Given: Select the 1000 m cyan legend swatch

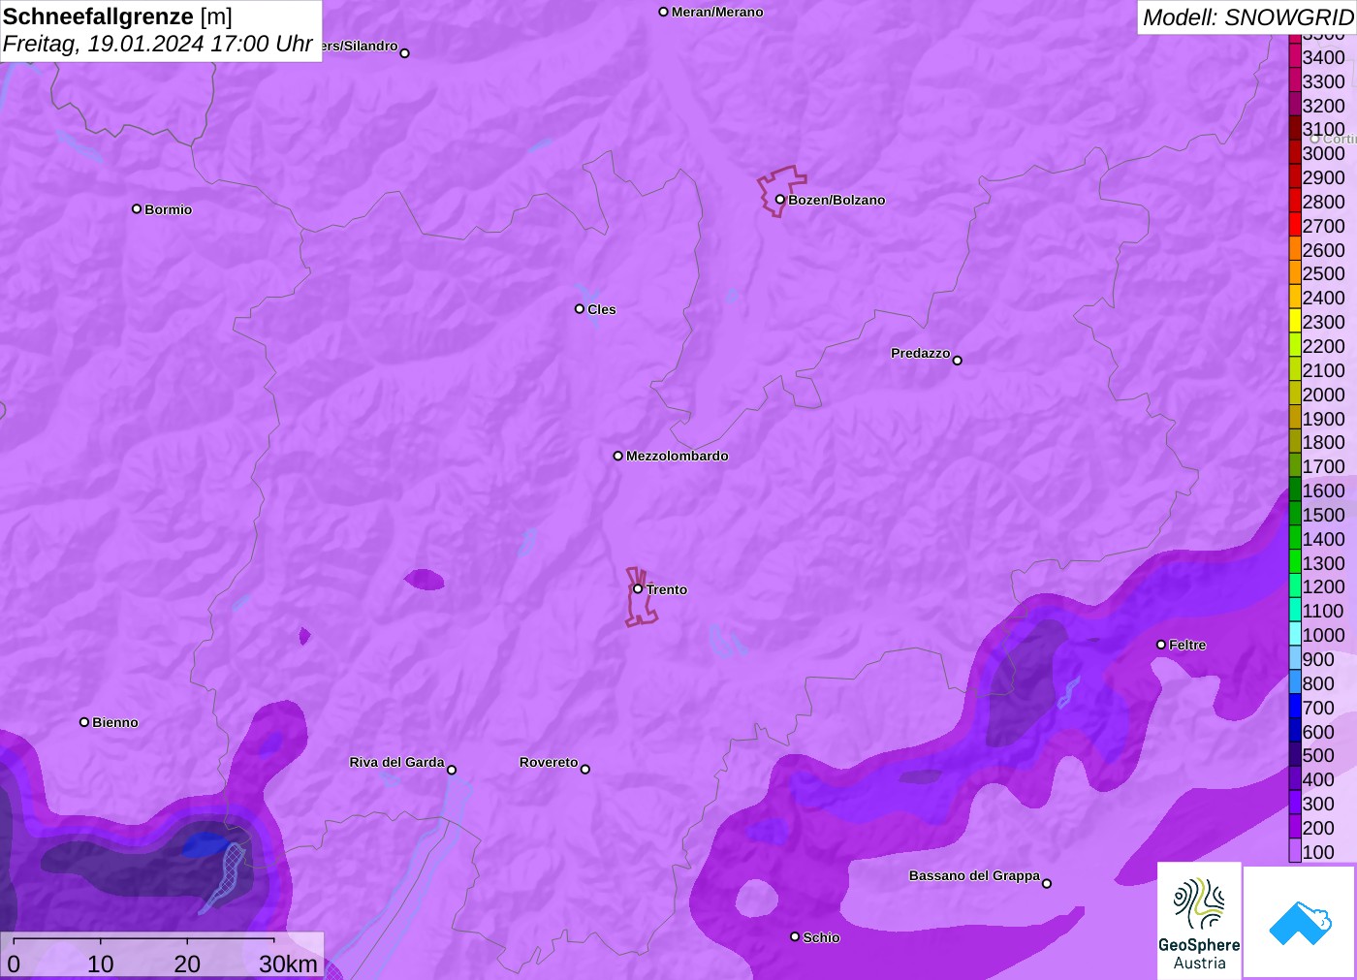Looking at the screenshot, I should (x=1295, y=634).
